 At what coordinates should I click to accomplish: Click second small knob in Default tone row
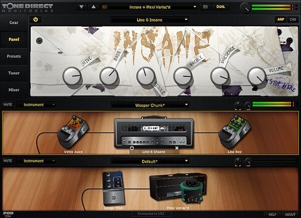(247, 161)
